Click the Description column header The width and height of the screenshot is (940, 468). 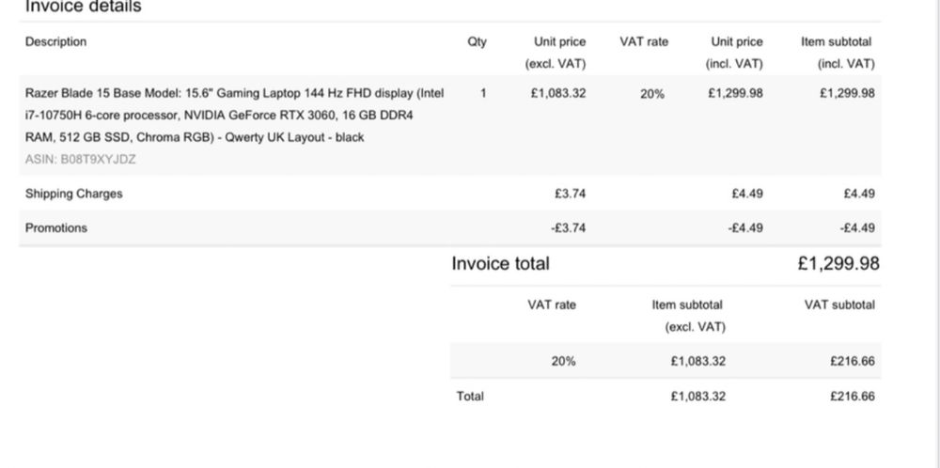click(x=55, y=41)
